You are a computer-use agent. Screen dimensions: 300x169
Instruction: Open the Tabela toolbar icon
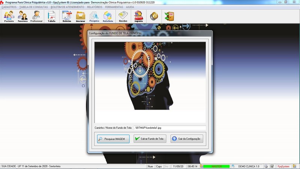tap(51, 17)
